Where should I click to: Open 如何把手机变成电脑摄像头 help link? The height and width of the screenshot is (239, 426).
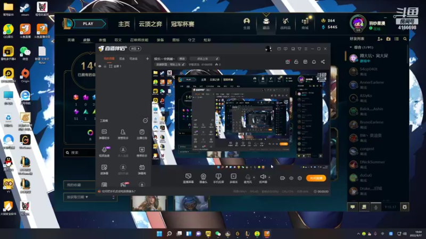click(x=118, y=191)
